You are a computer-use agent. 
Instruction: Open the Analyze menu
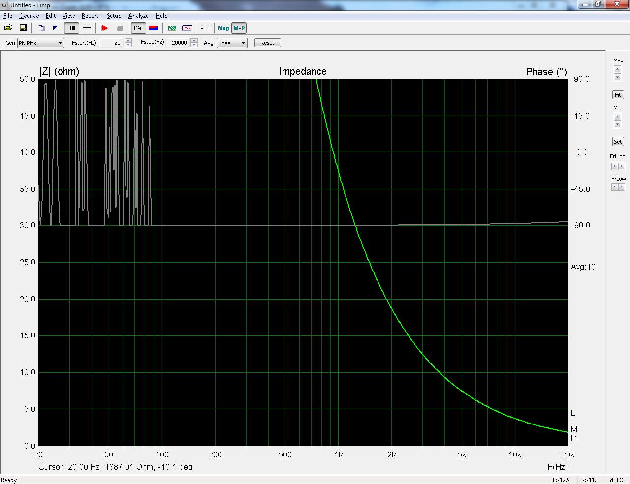coord(138,16)
